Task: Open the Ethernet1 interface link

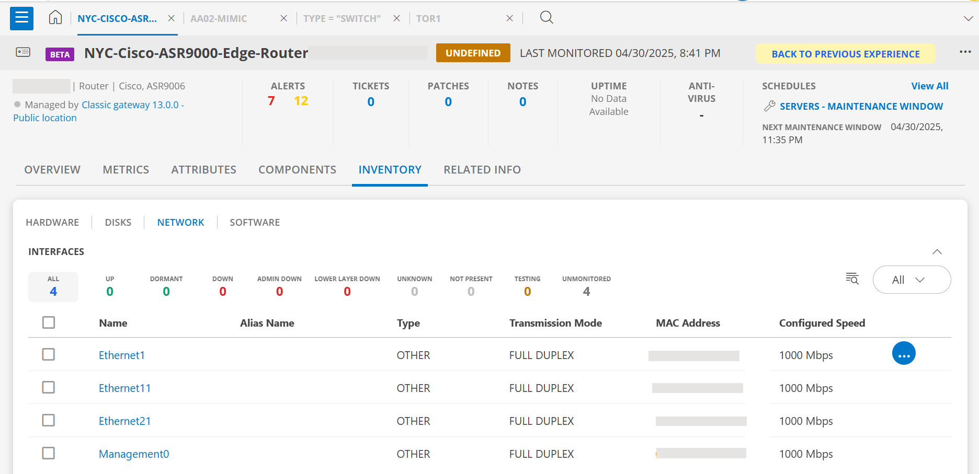Action: coord(122,355)
